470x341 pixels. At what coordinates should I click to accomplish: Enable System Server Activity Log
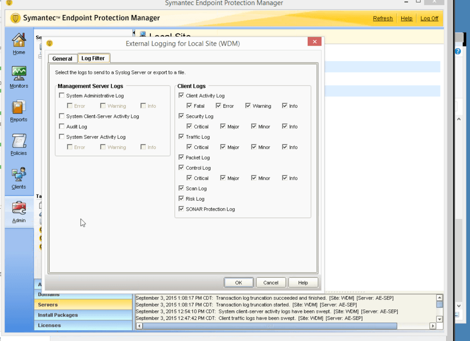pyautogui.click(x=62, y=137)
